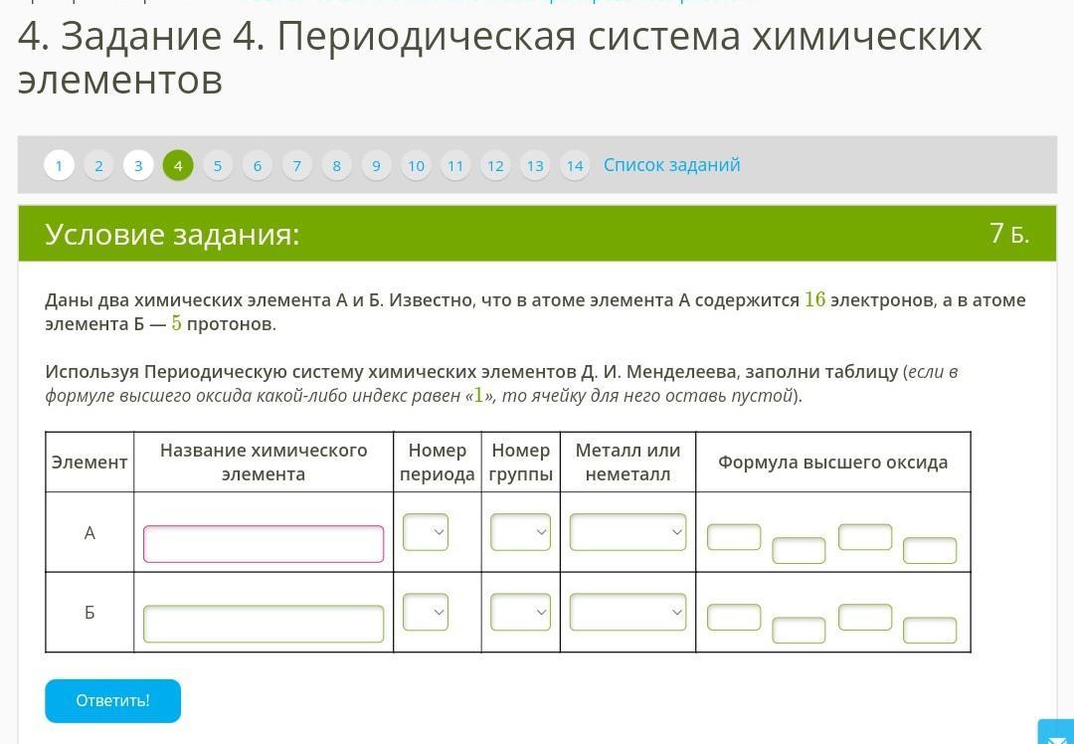This screenshot has height=744, width=1074.
Task: Open group number dropdown for element Б
Action: [520, 612]
